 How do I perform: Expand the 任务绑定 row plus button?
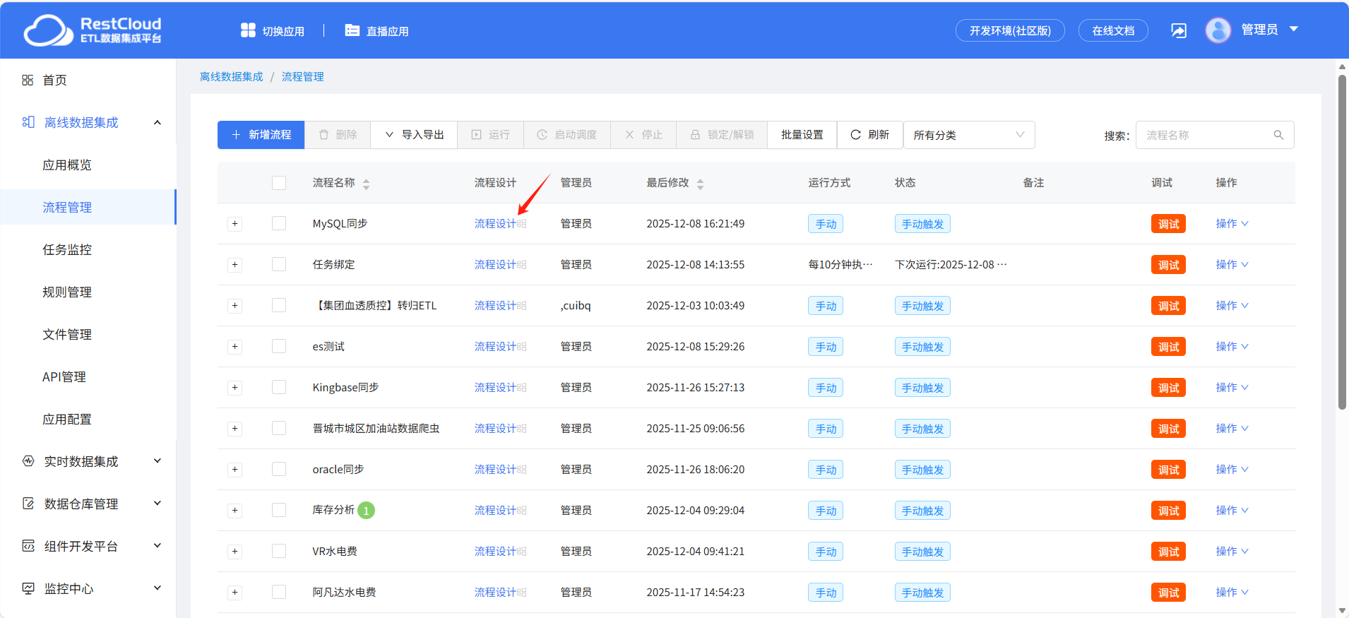[235, 265]
